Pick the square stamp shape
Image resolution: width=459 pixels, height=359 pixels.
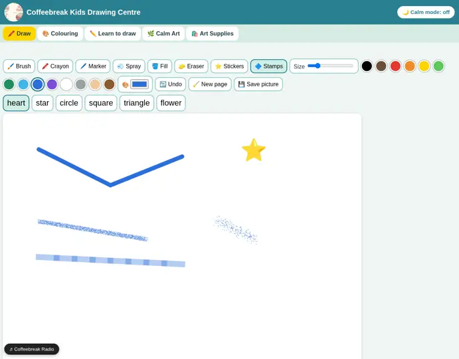pyautogui.click(x=101, y=103)
